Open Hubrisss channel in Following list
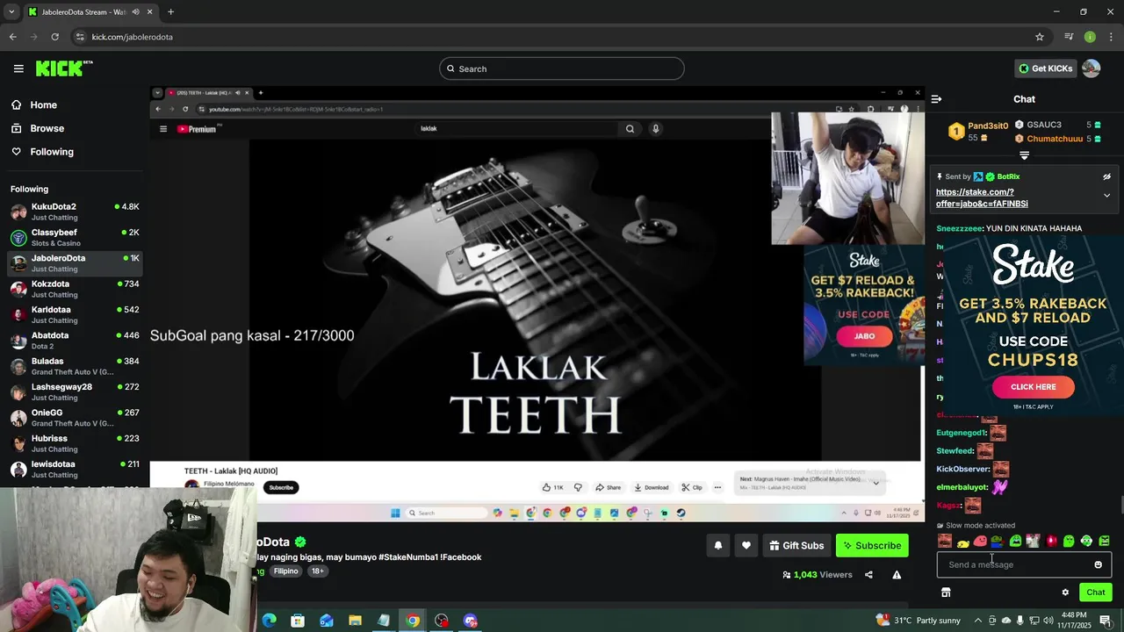 coord(75,443)
